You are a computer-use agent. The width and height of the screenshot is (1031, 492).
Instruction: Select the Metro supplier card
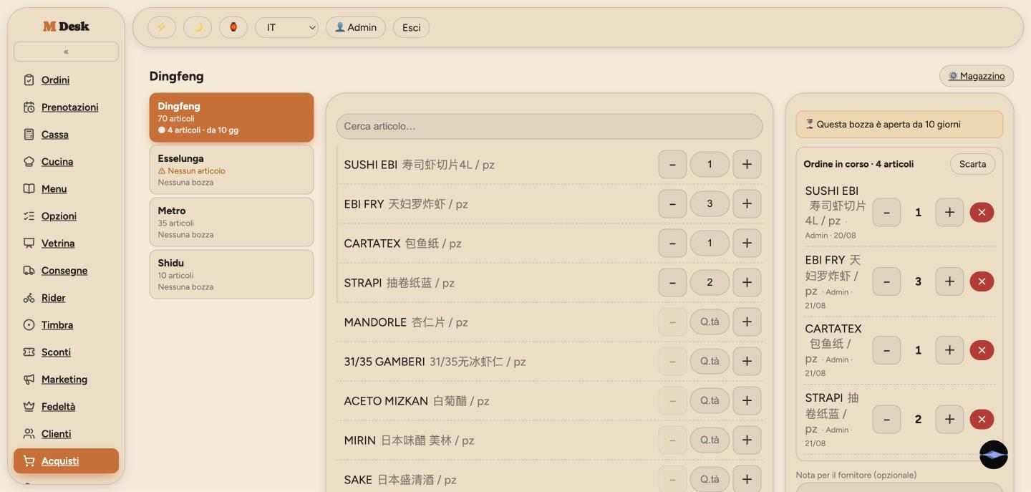coord(231,222)
